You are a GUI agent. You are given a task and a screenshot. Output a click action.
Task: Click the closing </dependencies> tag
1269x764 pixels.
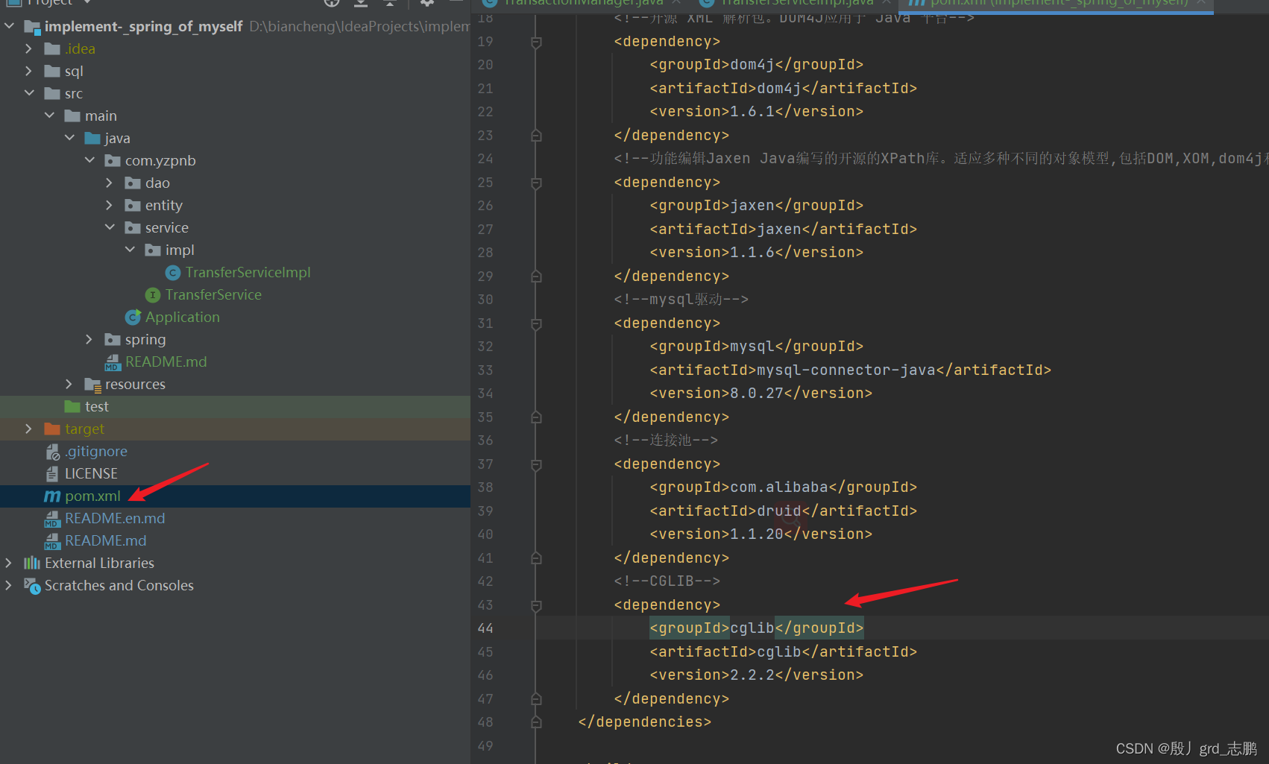click(x=645, y=722)
